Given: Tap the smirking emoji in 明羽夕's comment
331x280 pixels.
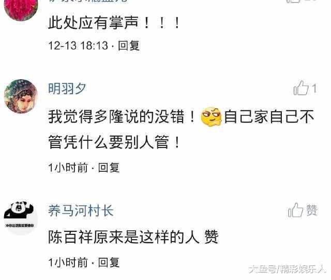Looking at the screenshot, I should 211,117.
